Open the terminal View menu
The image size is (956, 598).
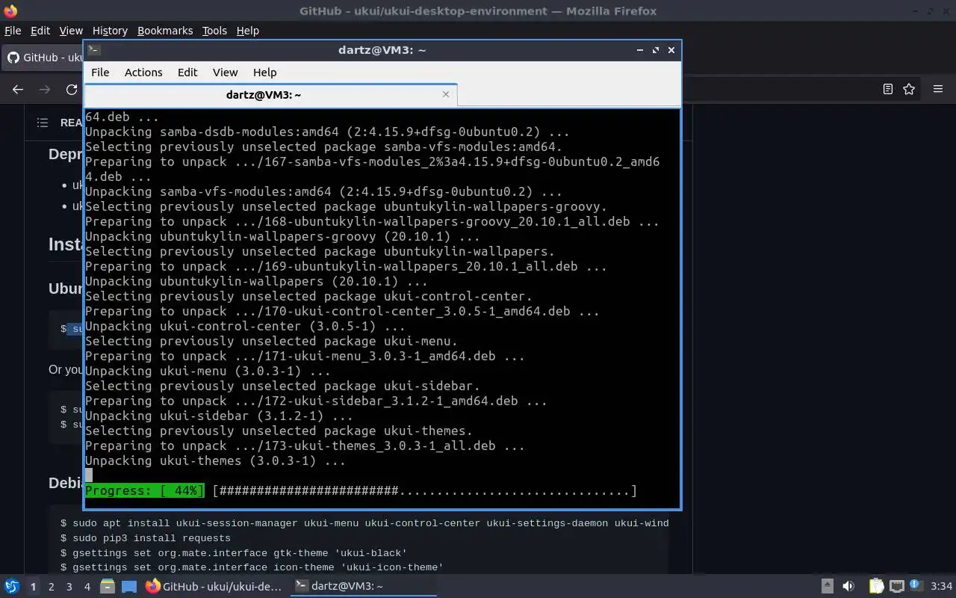click(x=225, y=73)
